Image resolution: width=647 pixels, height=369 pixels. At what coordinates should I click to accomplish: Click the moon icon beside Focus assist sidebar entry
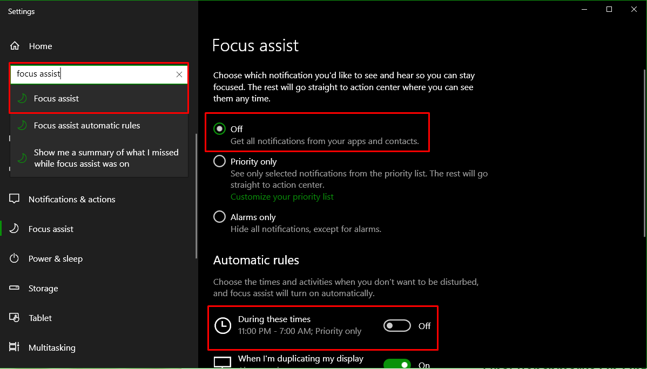click(x=15, y=229)
